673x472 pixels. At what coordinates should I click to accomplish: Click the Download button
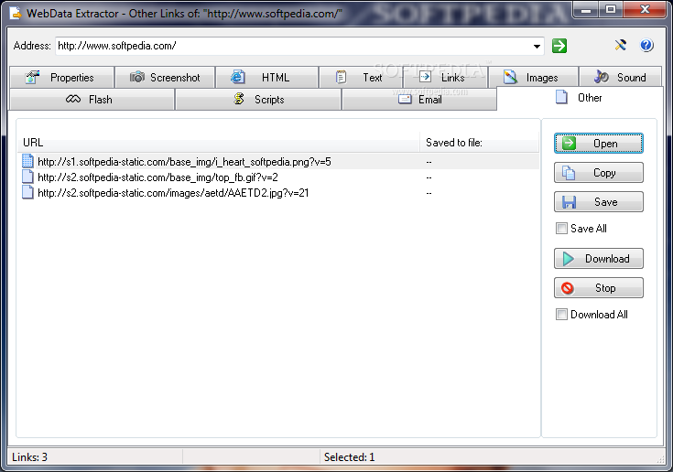pyautogui.click(x=598, y=259)
